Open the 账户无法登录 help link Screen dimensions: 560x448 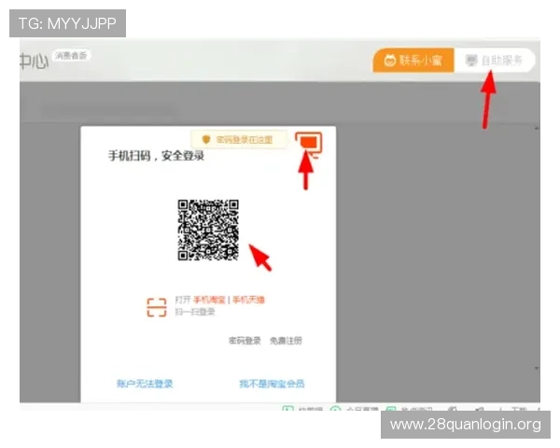(145, 384)
